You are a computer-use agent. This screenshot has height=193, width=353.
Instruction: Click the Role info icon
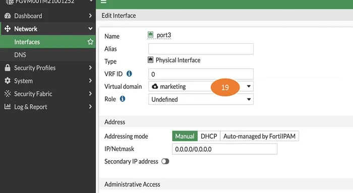tap(123, 99)
